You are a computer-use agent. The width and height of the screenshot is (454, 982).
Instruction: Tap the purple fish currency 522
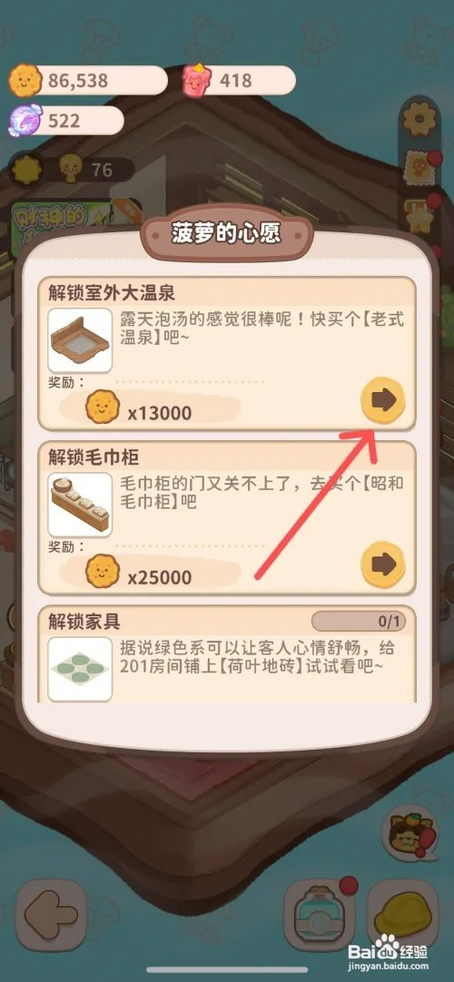[65, 120]
